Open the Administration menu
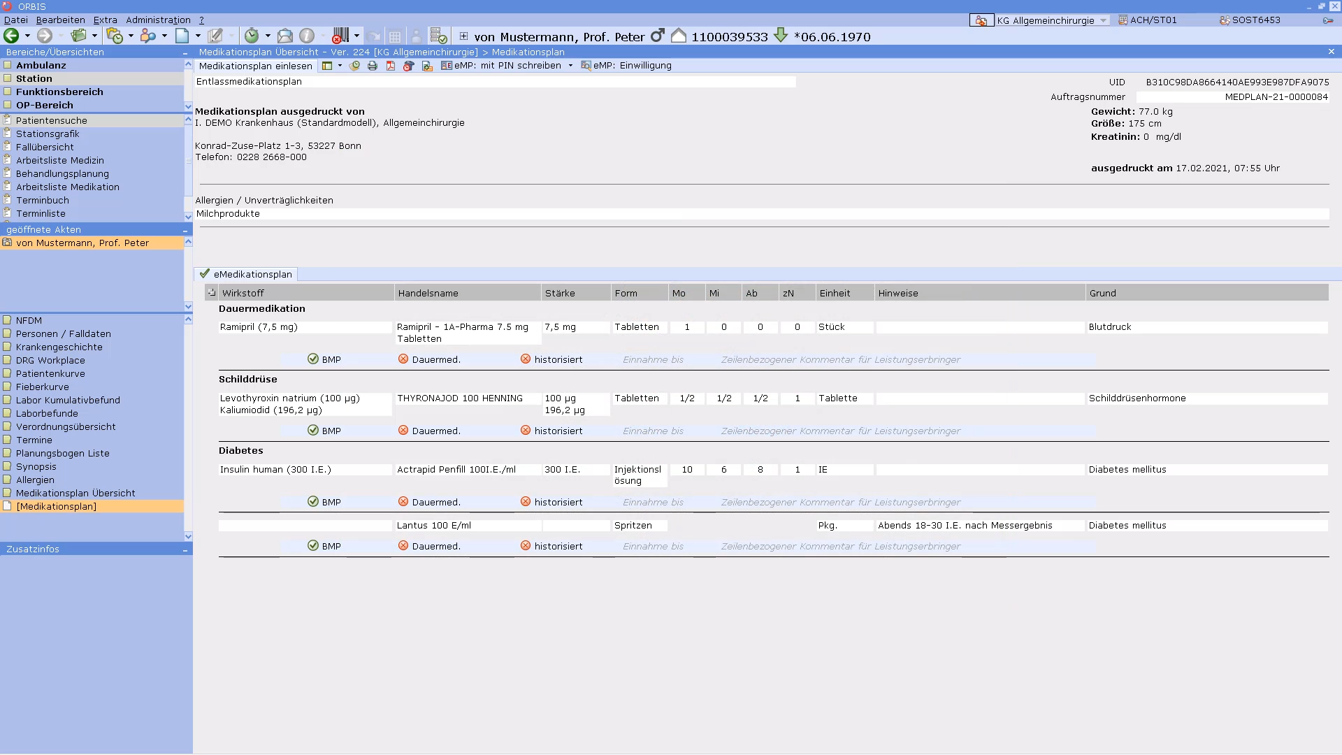Screen dimensions: 1342x755 point(158,20)
